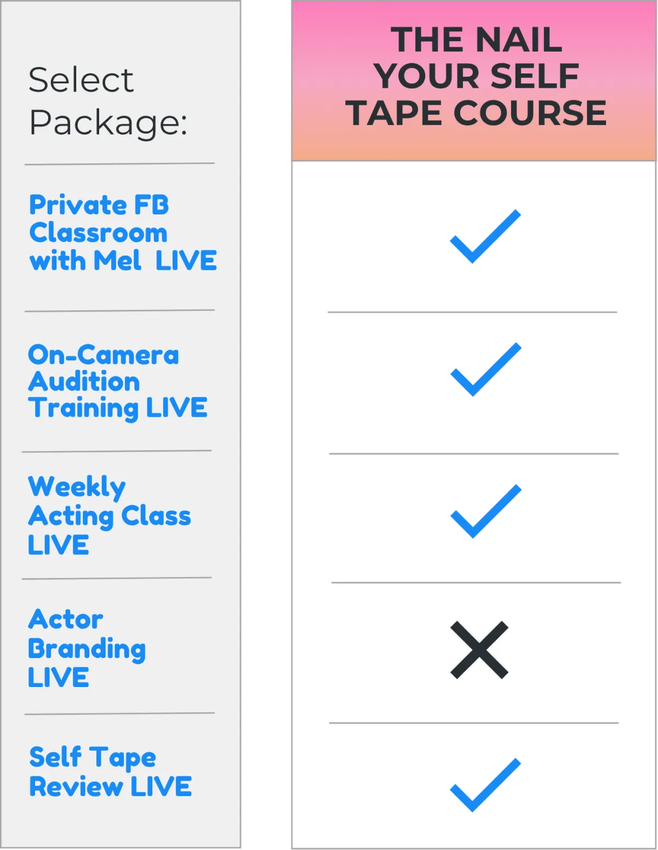Select Weekly Acting Class LIVE feature
The height and width of the screenshot is (850, 658).
(109, 515)
